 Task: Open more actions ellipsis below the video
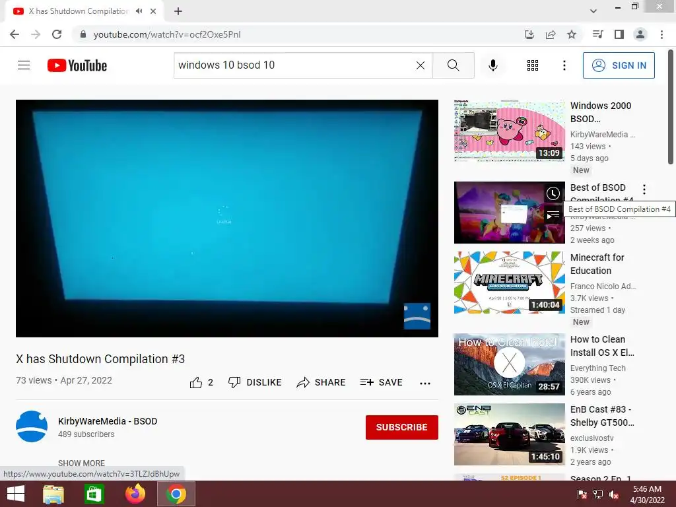coord(425,383)
